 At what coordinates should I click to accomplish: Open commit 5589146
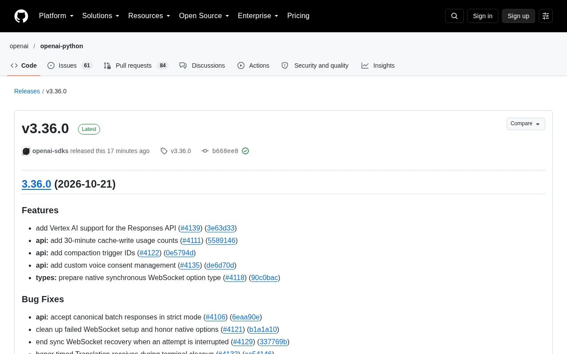click(221, 241)
